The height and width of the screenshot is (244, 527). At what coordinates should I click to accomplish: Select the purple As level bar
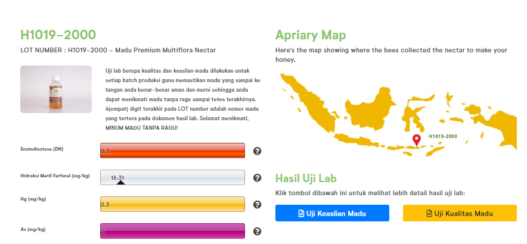(173, 231)
